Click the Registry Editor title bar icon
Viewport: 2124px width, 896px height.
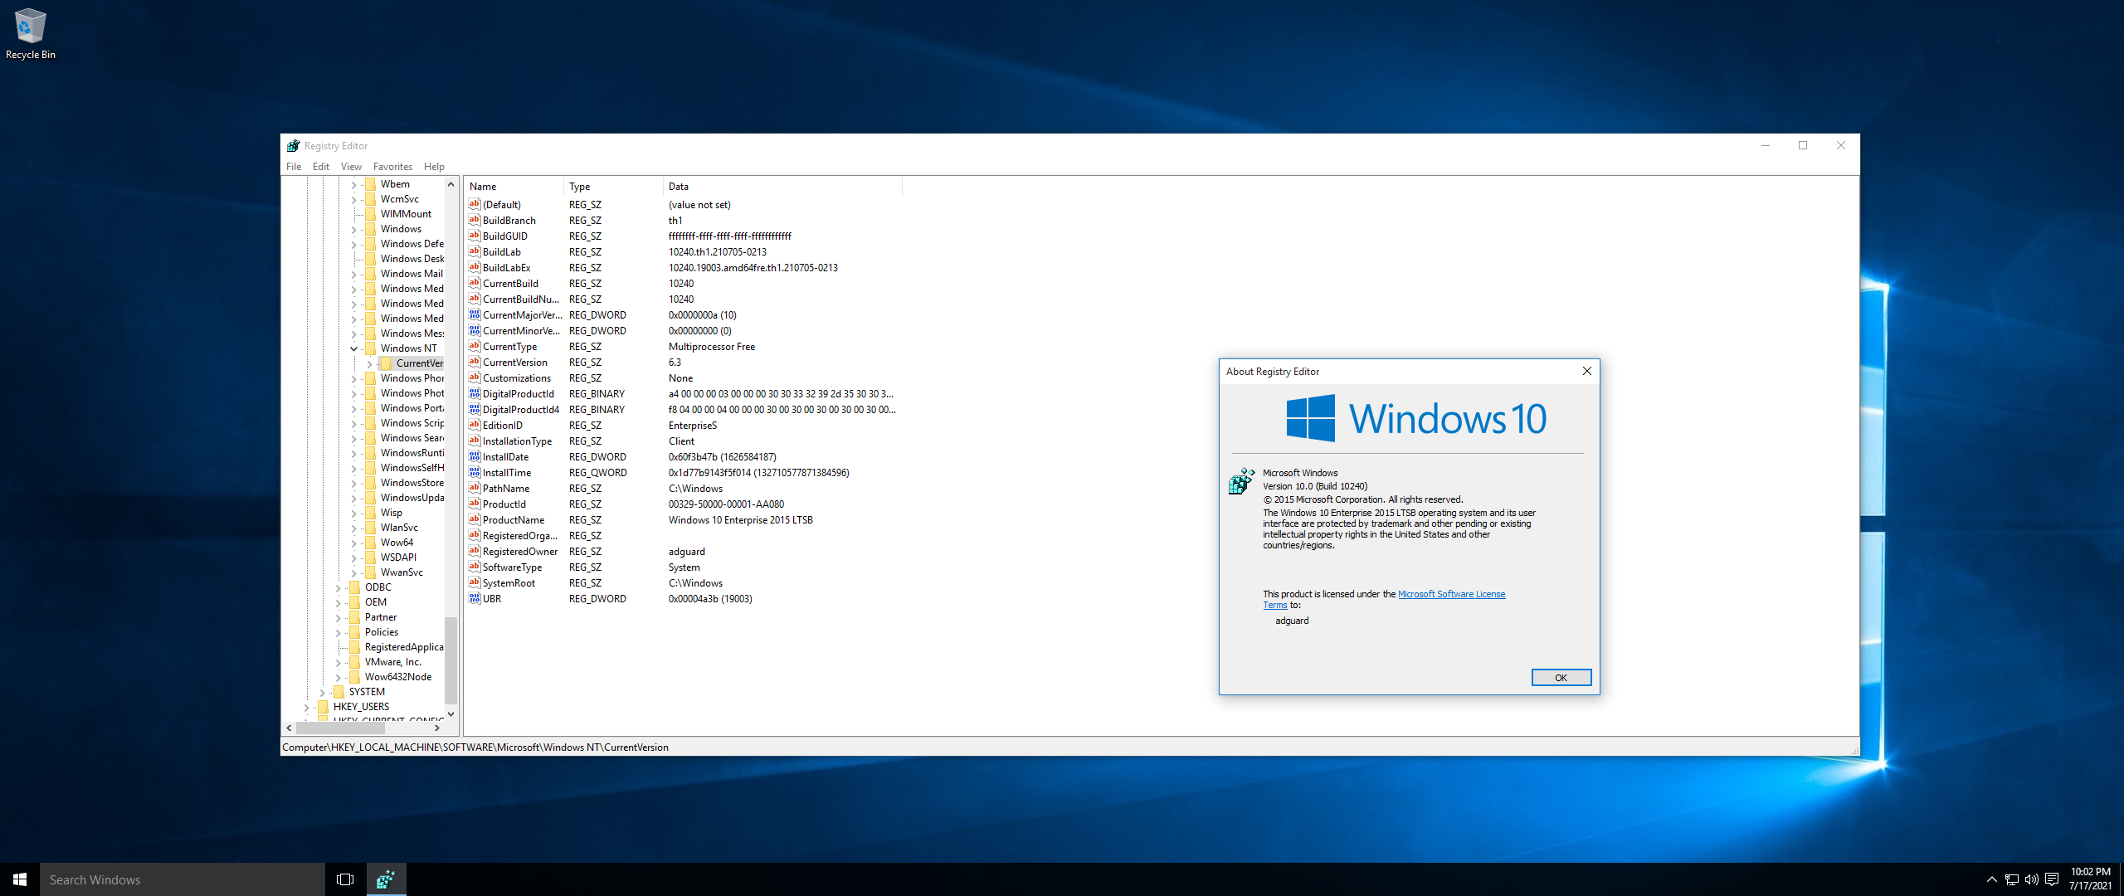coord(293,146)
